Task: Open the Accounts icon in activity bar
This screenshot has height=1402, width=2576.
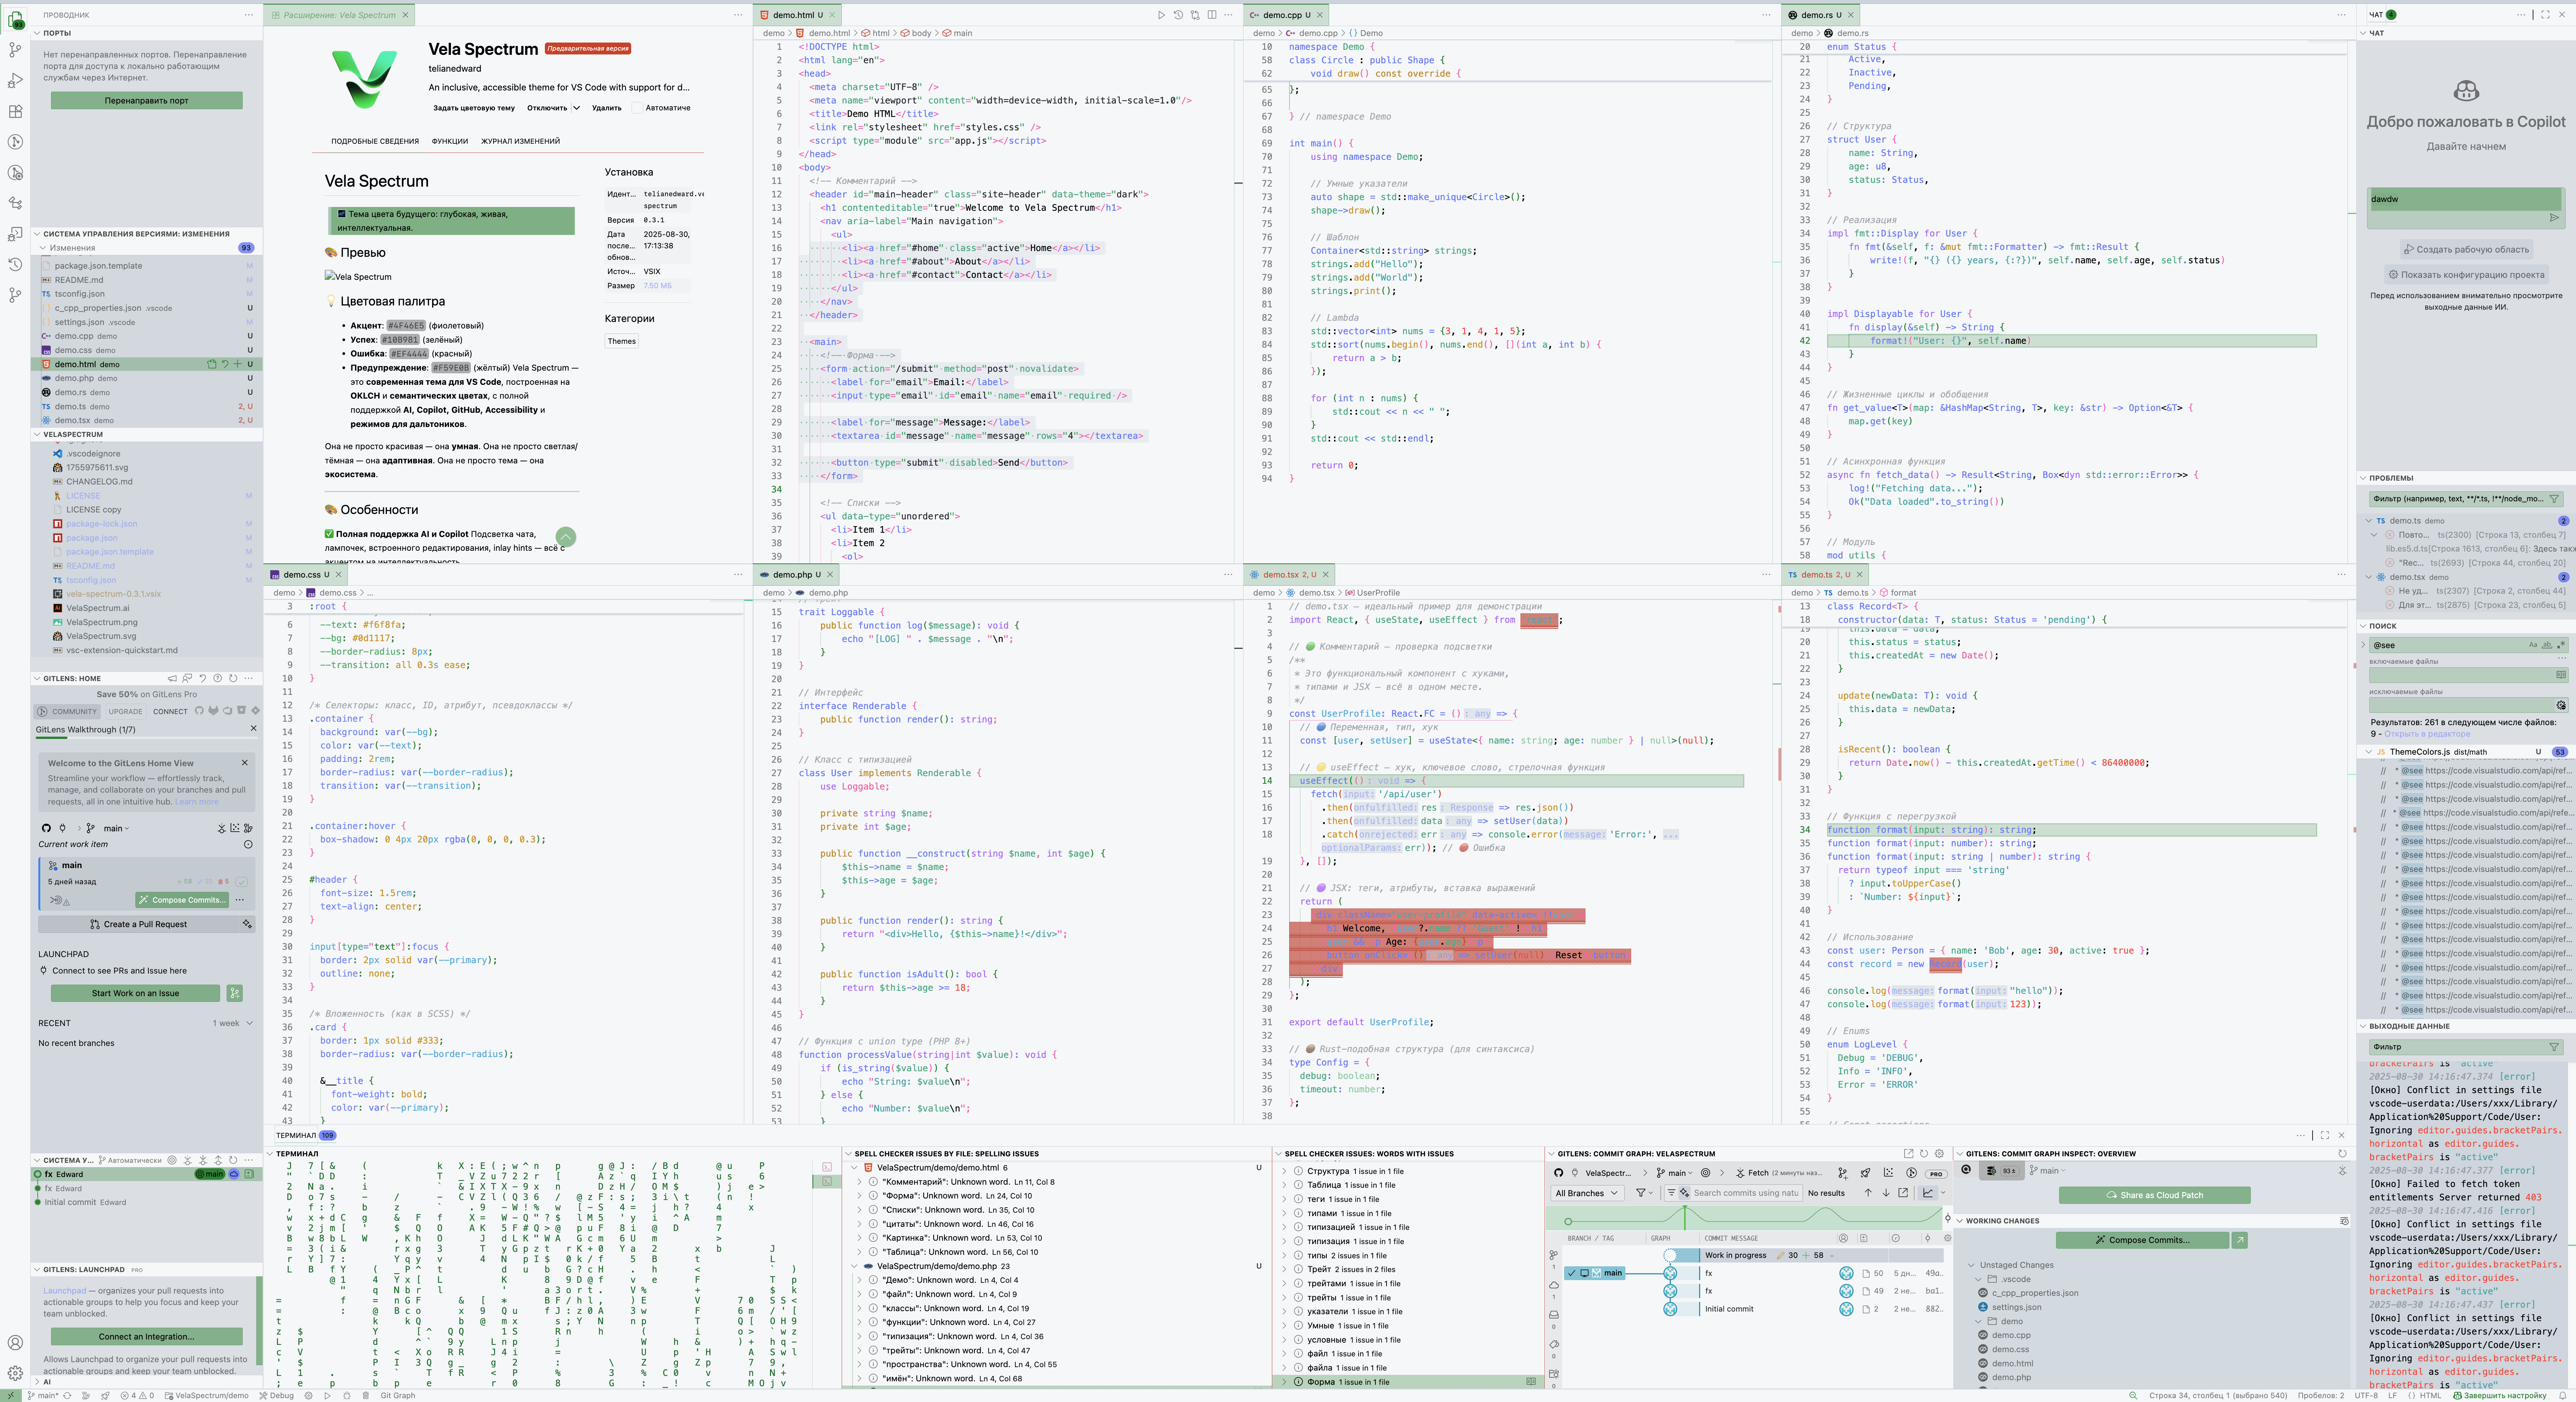Action: click(x=15, y=1343)
